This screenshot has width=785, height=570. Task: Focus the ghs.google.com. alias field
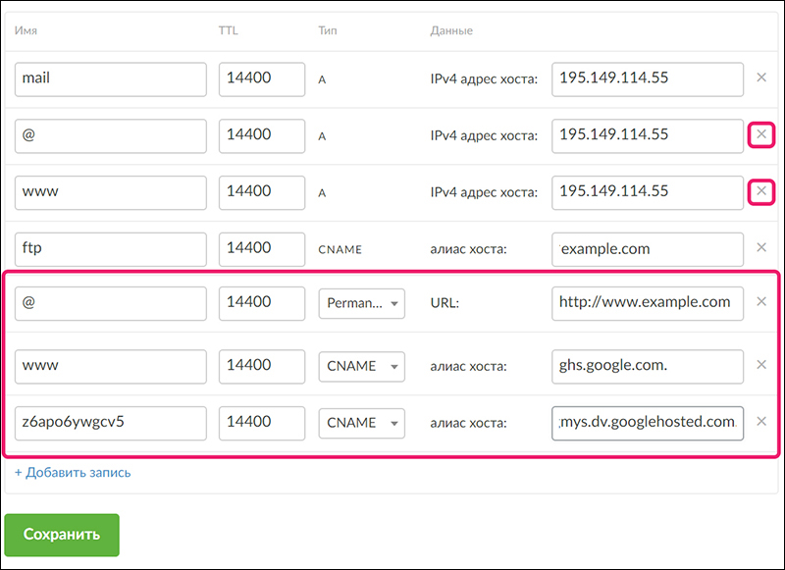647,366
